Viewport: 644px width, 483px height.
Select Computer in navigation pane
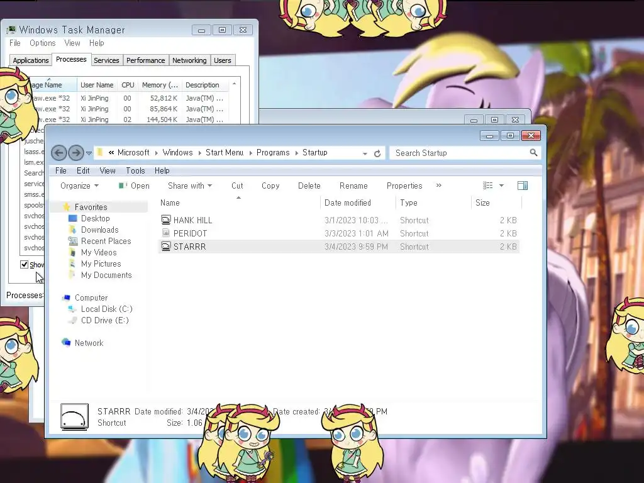(x=91, y=297)
